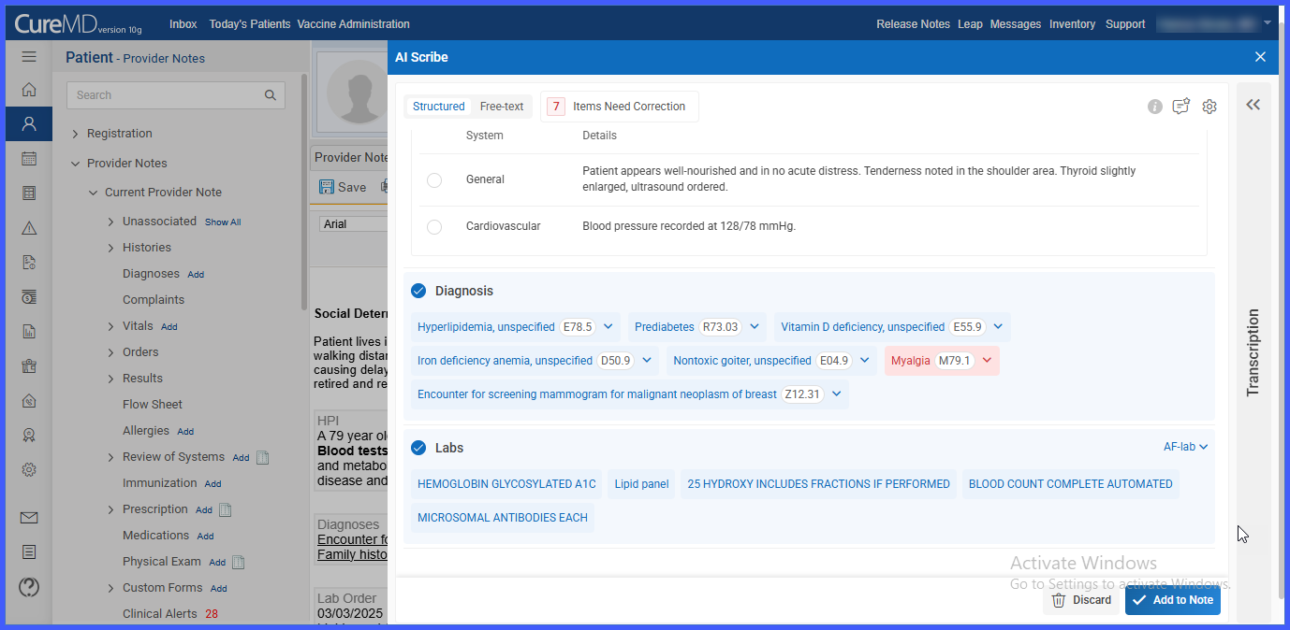Open the AI Scribe settings gear icon

pyautogui.click(x=1209, y=107)
